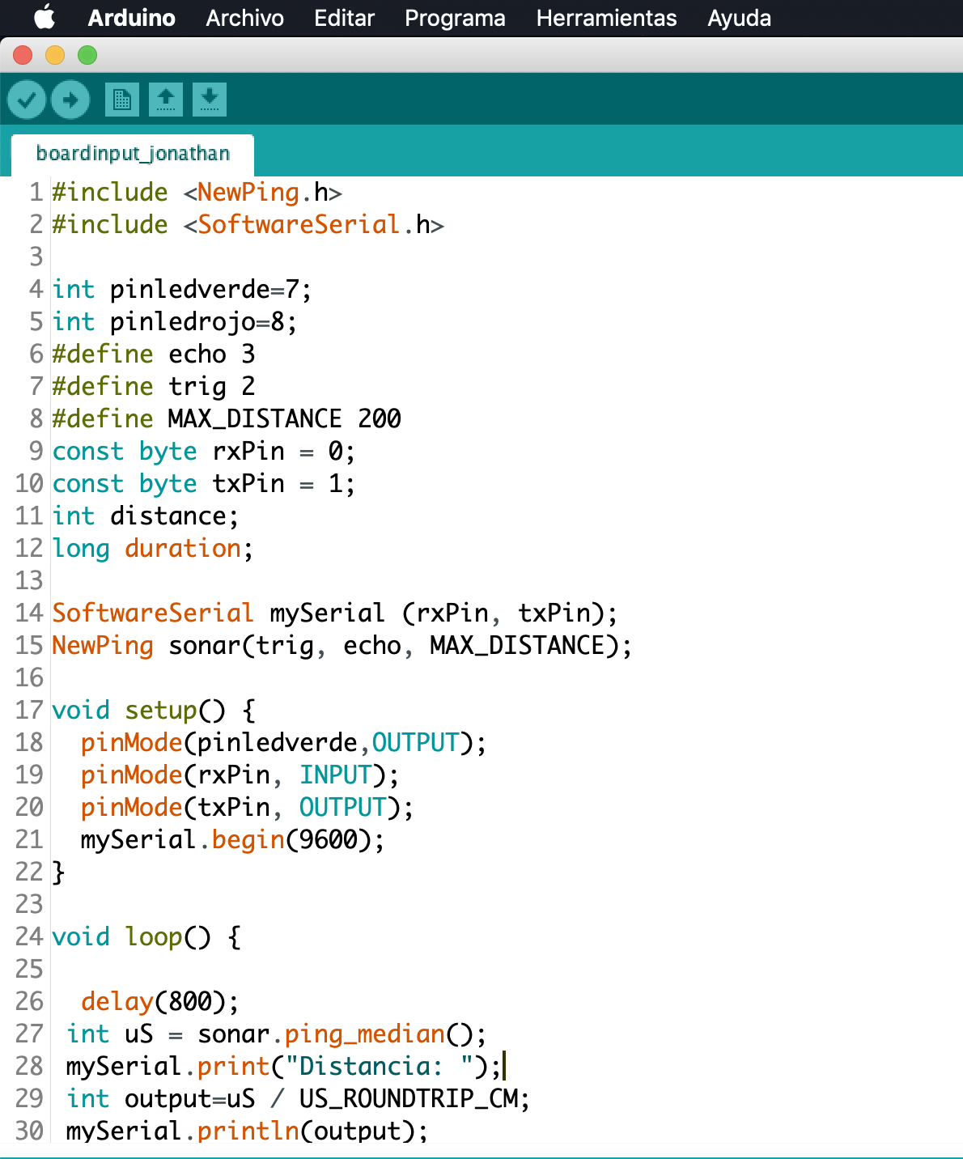Click the pinMode(rxPin, INPUT) line
Image resolution: width=963 pixels, height=1159 pixels.
(x=240, y=775)
